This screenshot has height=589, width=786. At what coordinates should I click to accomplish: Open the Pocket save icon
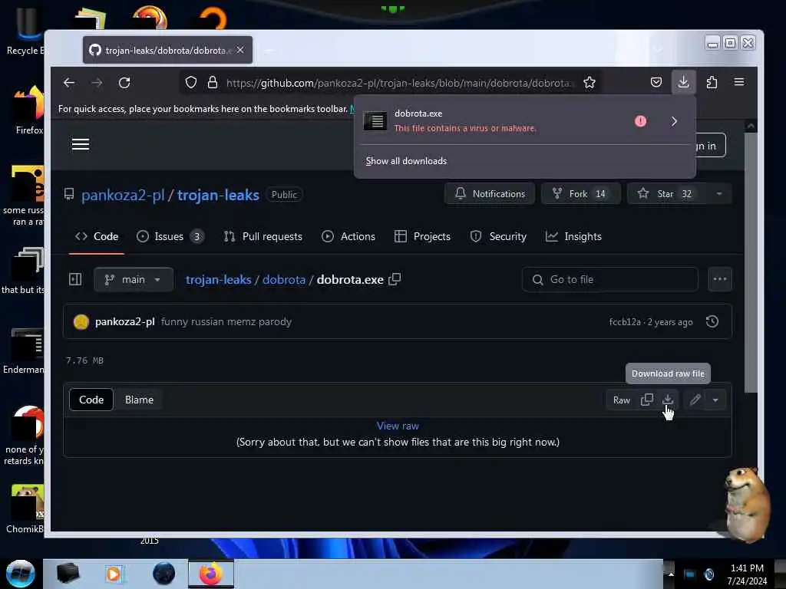tap(656, 82)
